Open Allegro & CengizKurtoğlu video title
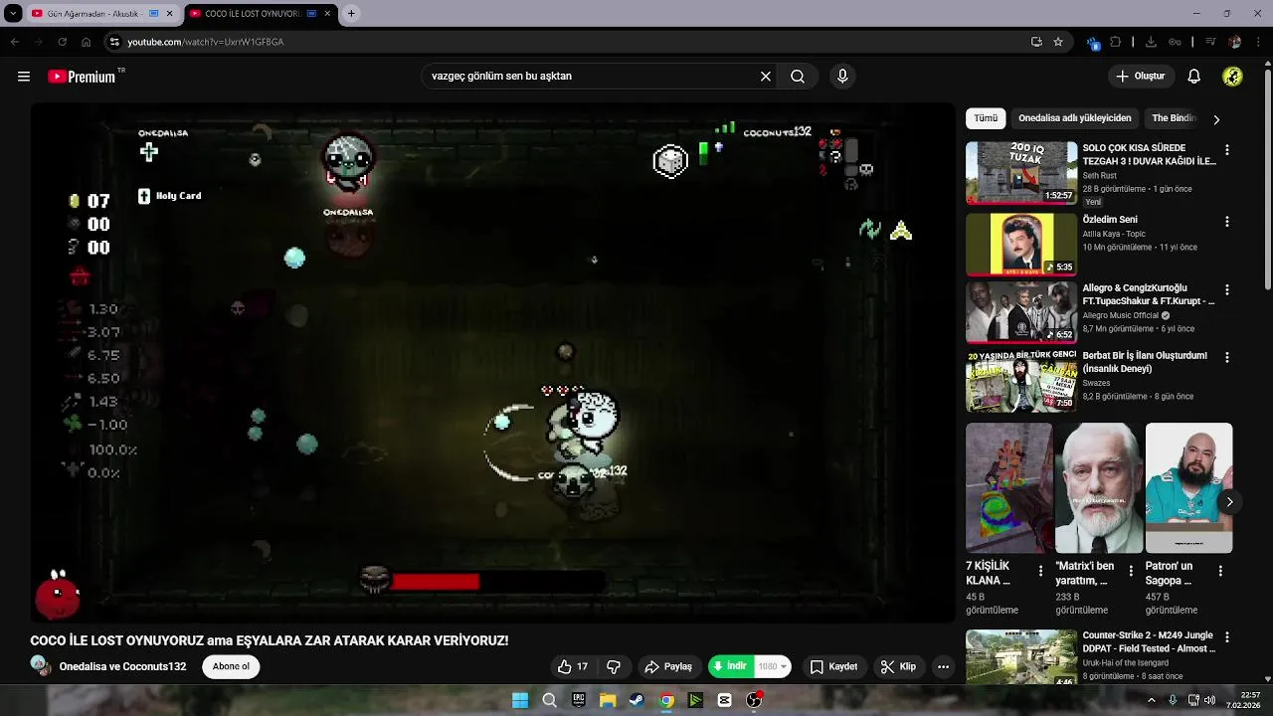Viewport: 1273px width, 716px height. (x=1149, y=294)
